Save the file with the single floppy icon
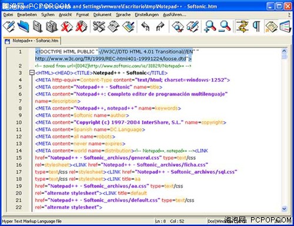This screenshot has width=294, height=226. [38, 26]
